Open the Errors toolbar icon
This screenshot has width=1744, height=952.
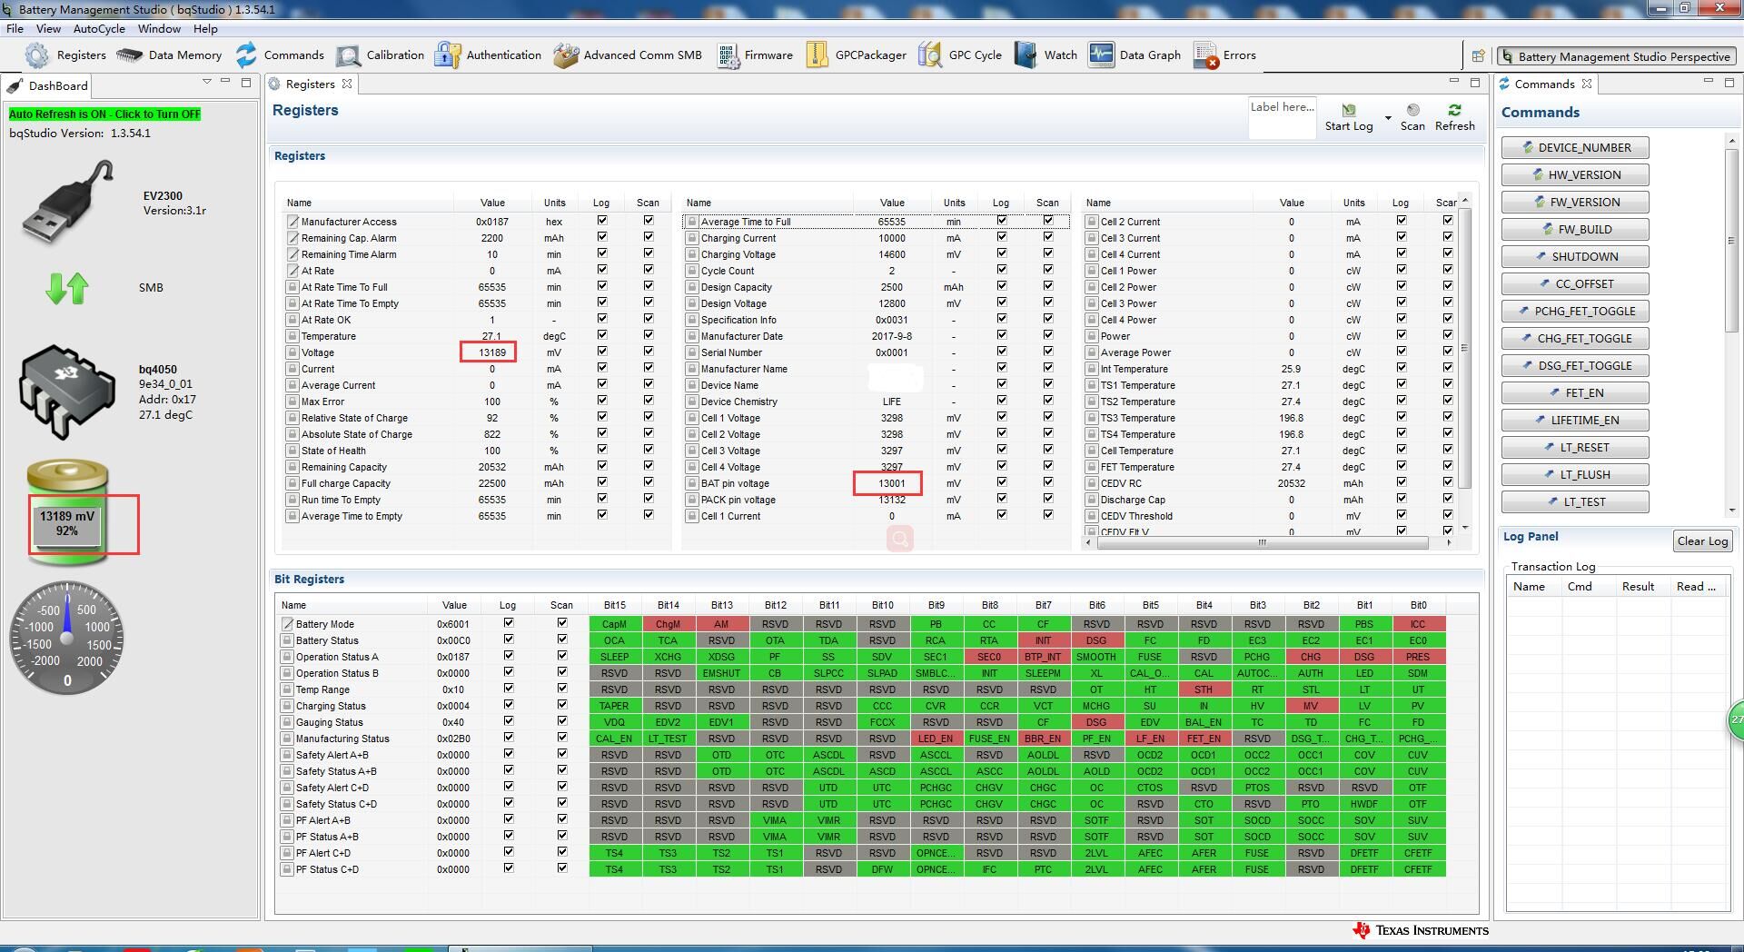(1206, 55)
